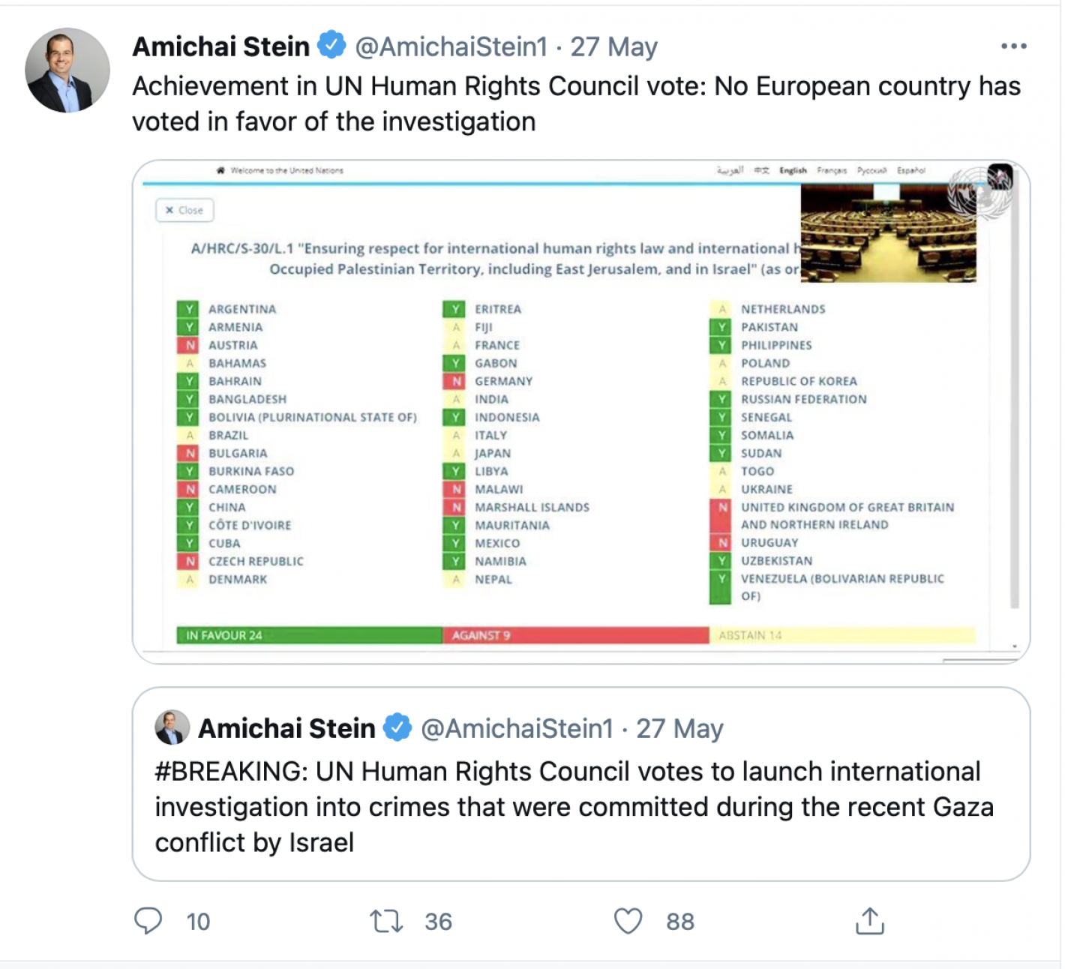Viewport: 1065px width, 969px height.
Task: Like the tweet with the heart icon
Action: point(628,920)
